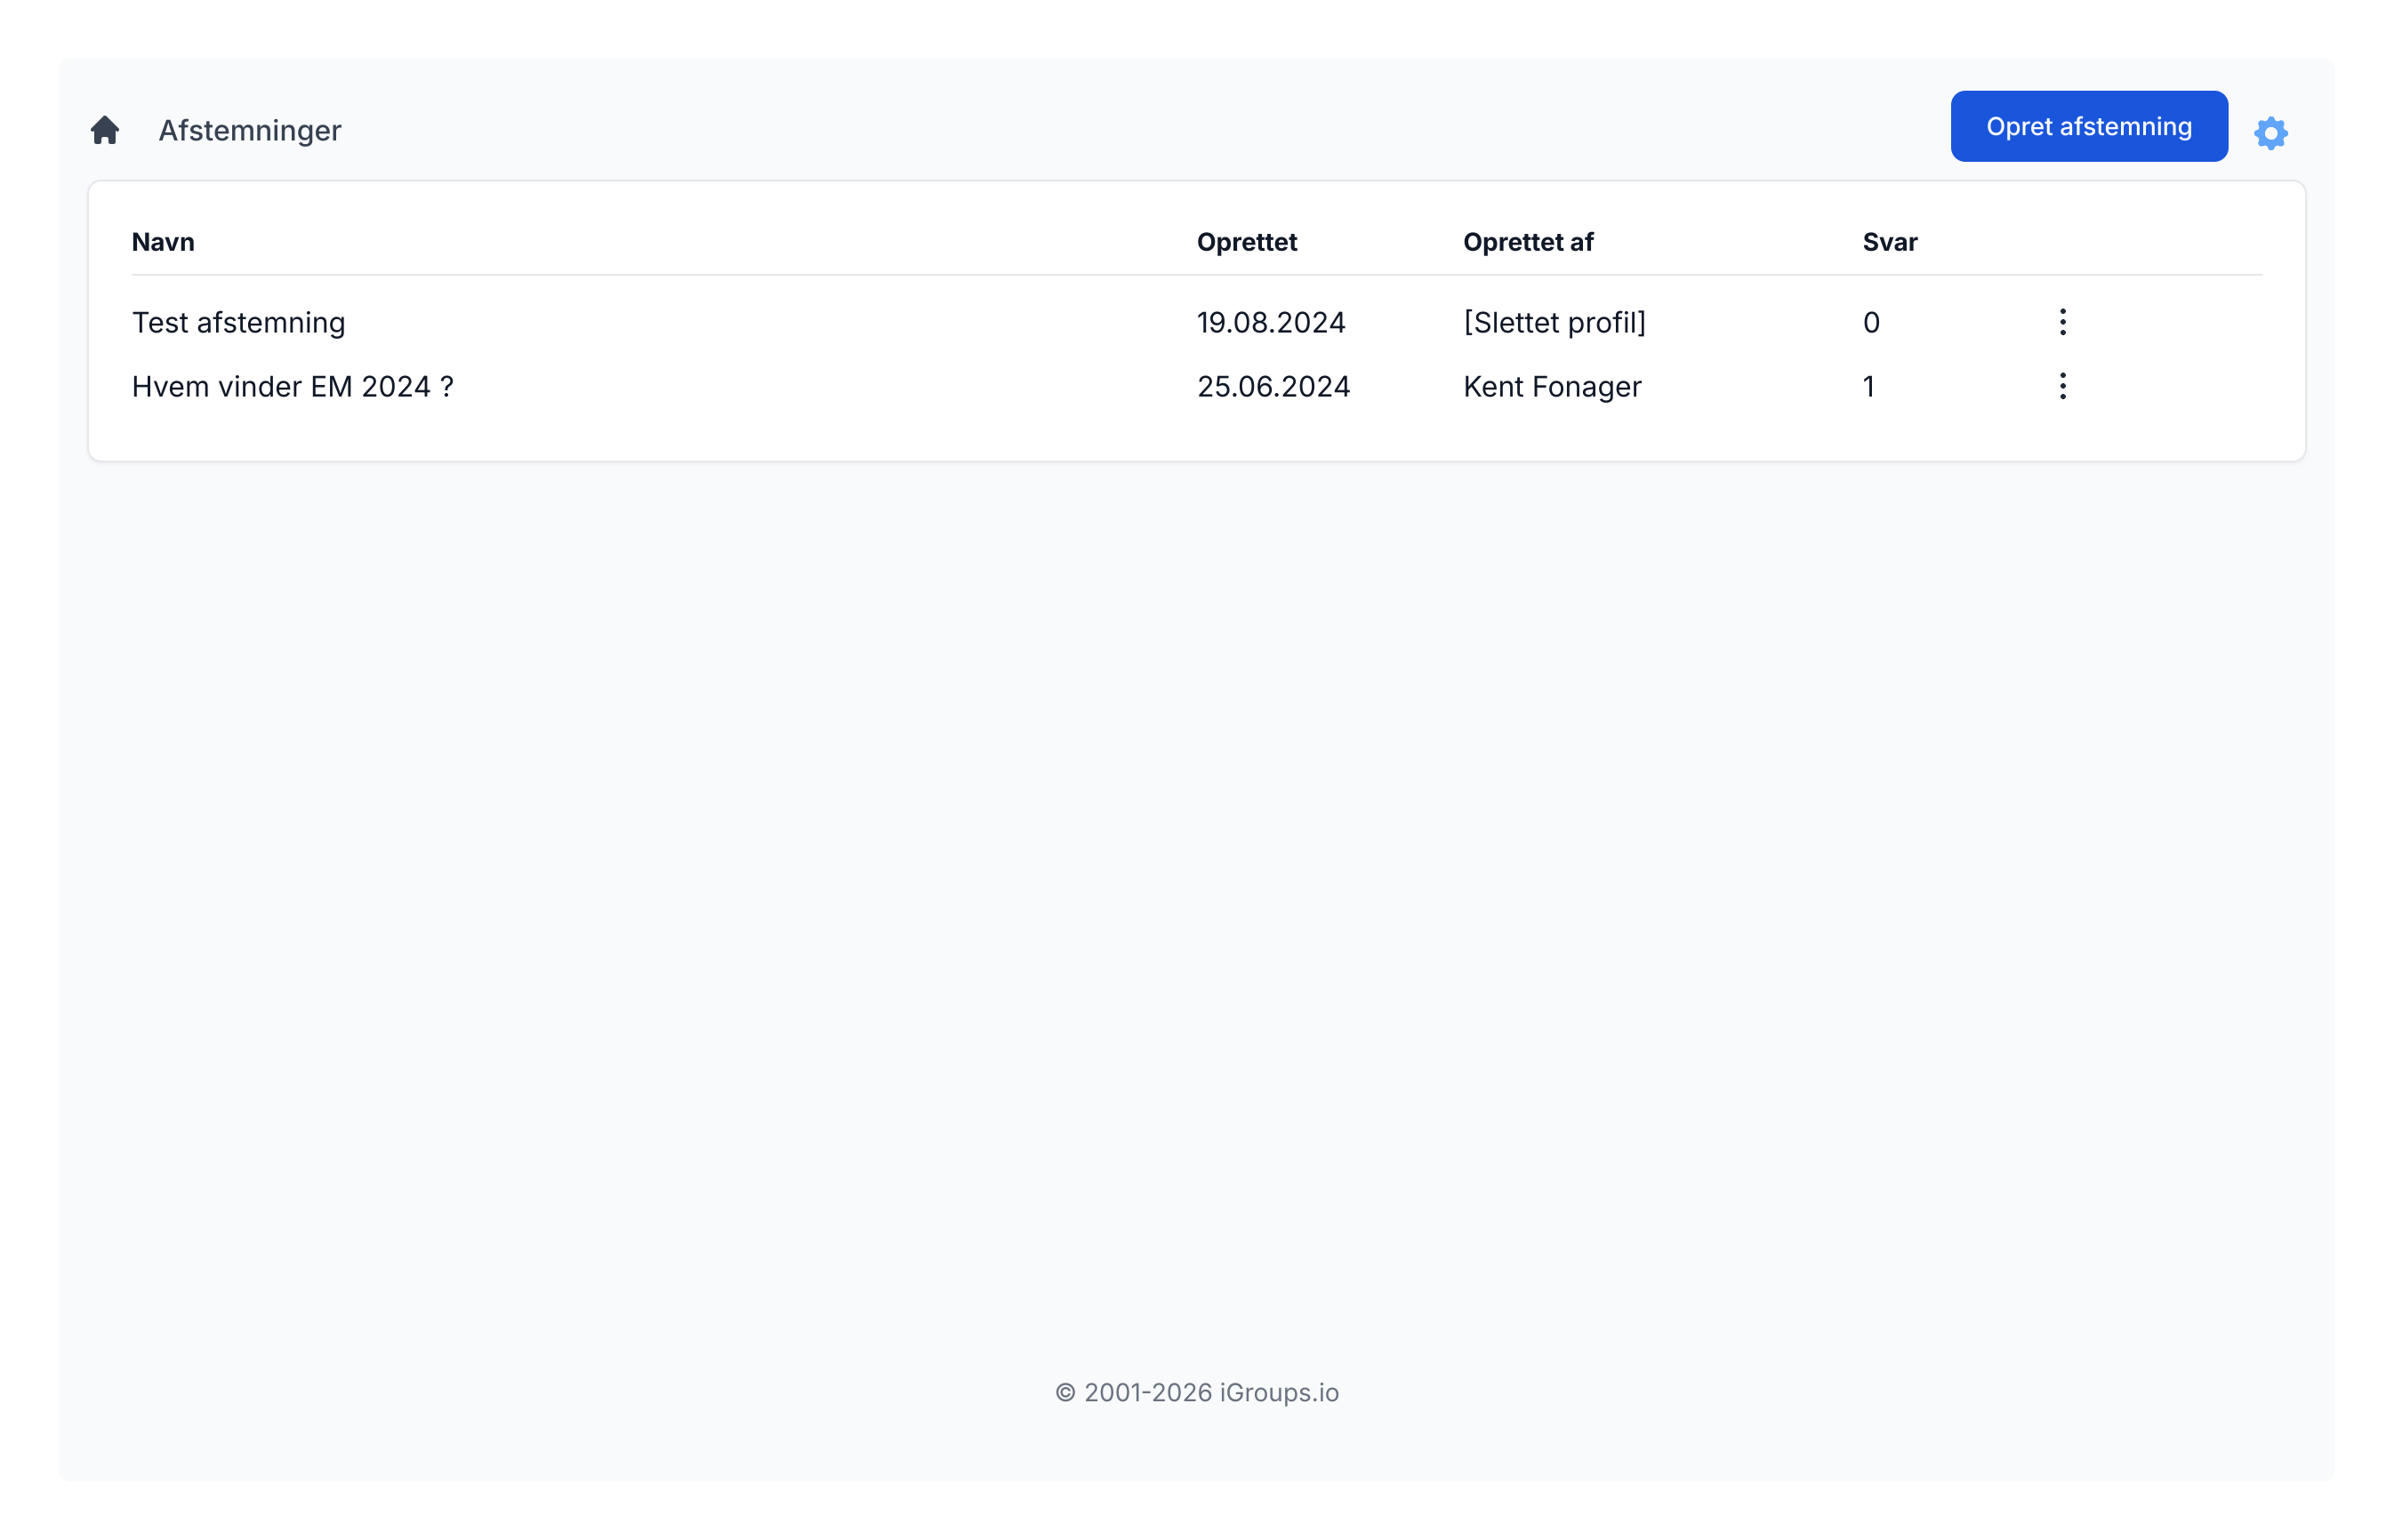The height and width of the screenshot is (1540, 2394).
Task: Click the Opret afstemning button
Action: (2088, 127)
